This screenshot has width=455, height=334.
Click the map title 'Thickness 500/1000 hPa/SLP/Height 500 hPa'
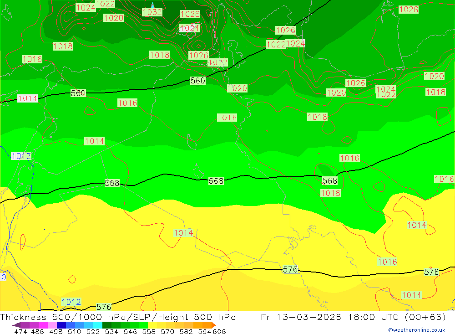click(x=118, y=317)
